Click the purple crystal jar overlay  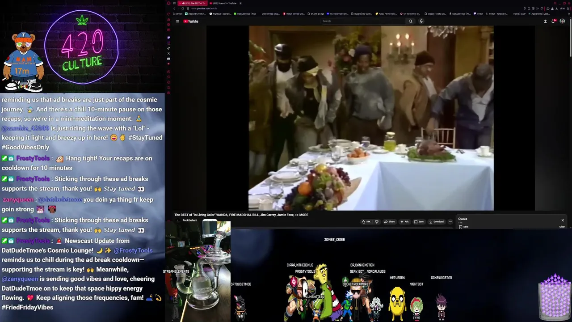tap(555, 298)
